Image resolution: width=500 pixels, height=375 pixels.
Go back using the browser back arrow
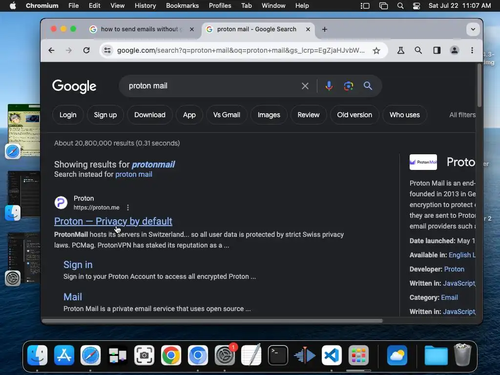point(51,50)
